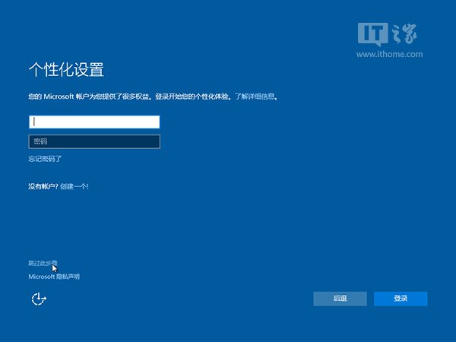Select 跳过此步骤 to skip sign-in
The width and height of the screenshot is (456, 342).
pos(42,263)
